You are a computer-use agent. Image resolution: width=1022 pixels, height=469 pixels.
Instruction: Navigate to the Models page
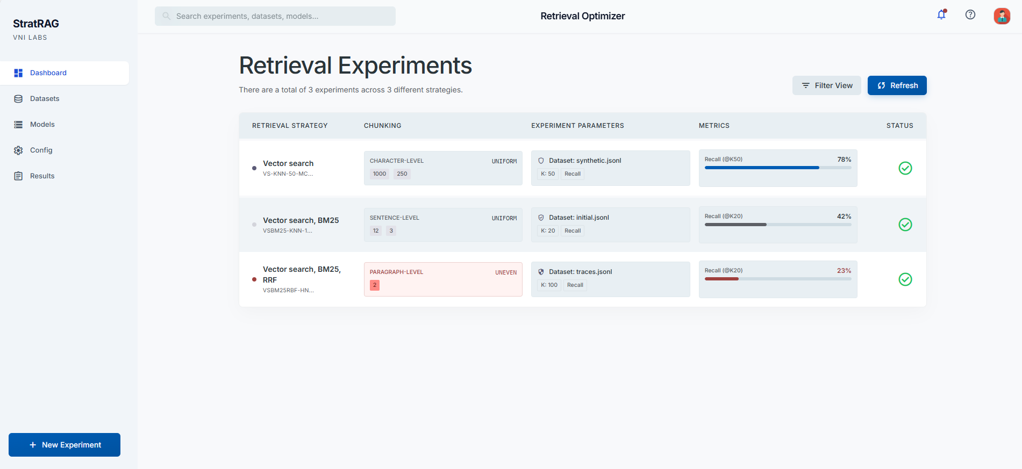[65, 125]
